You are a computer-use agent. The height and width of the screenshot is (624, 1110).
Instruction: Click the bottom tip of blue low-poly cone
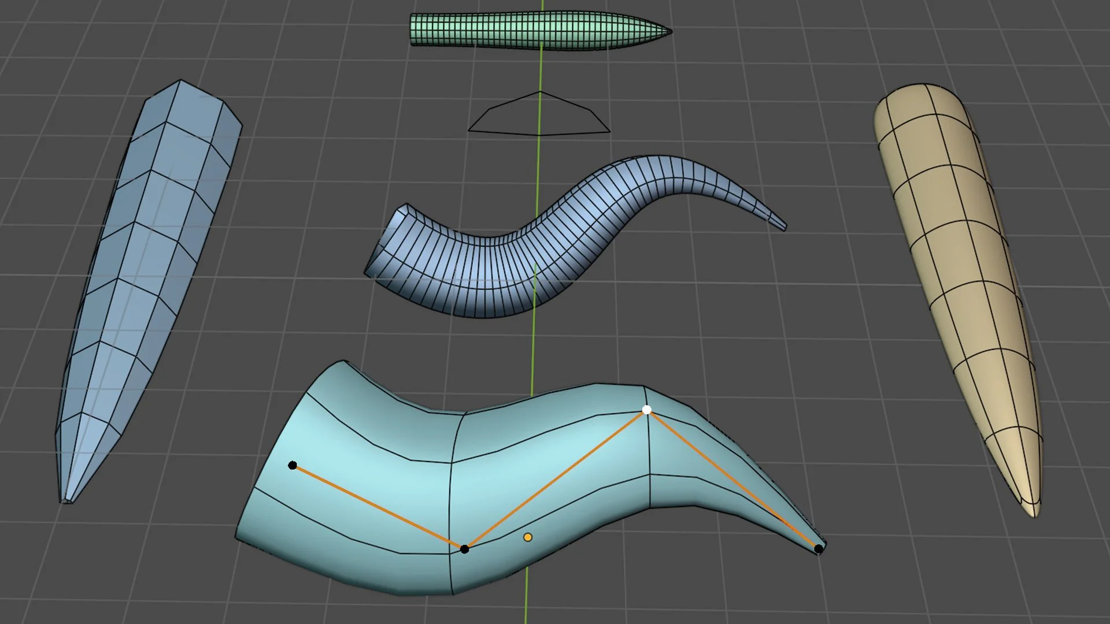click(65, 500)
